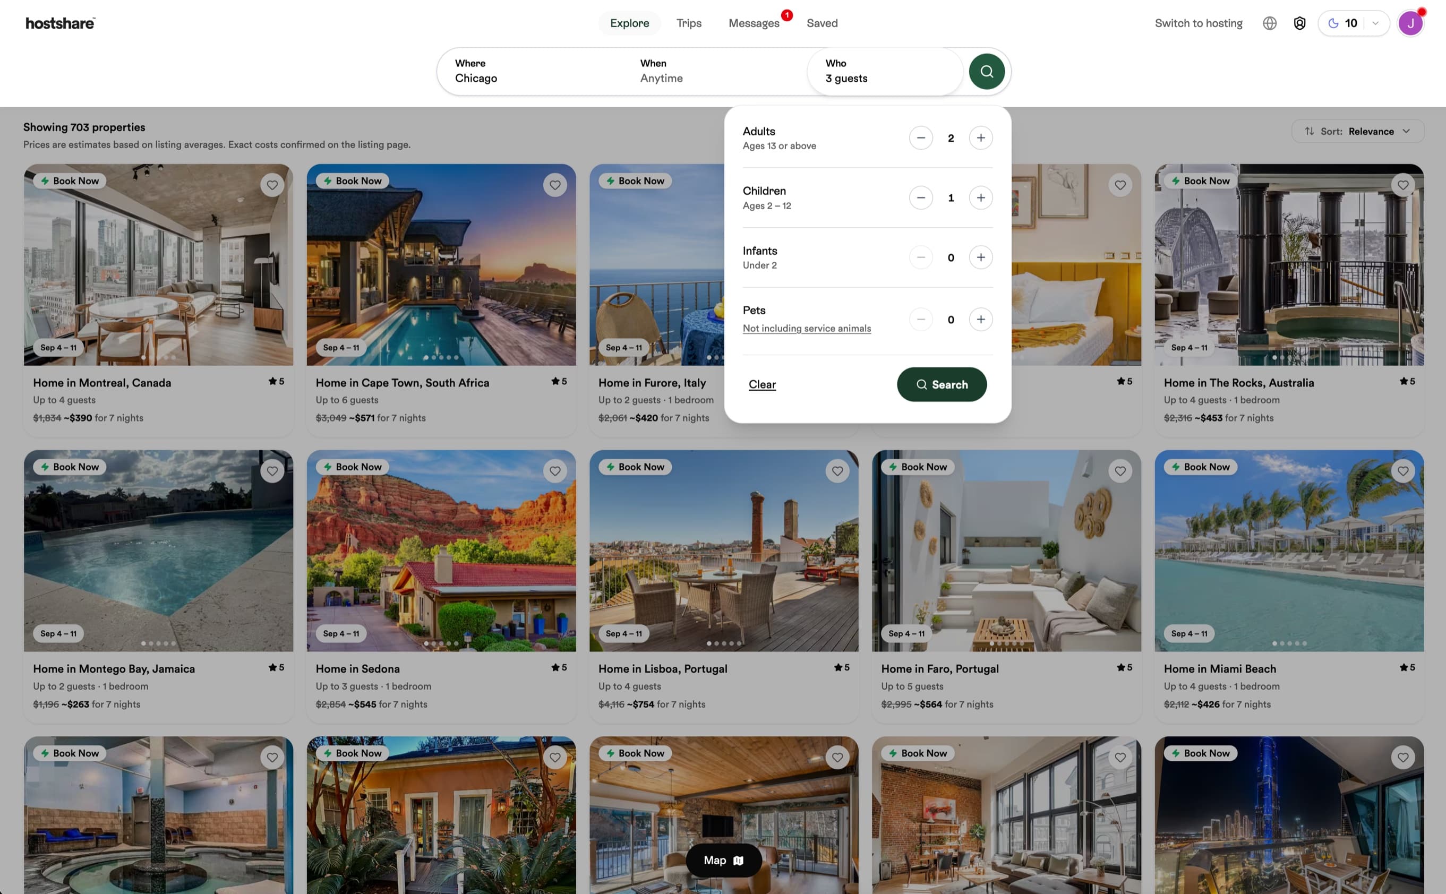Click Home in Lisboa, Portugal title
The image size is (1446, 894).
click(662, 669)
